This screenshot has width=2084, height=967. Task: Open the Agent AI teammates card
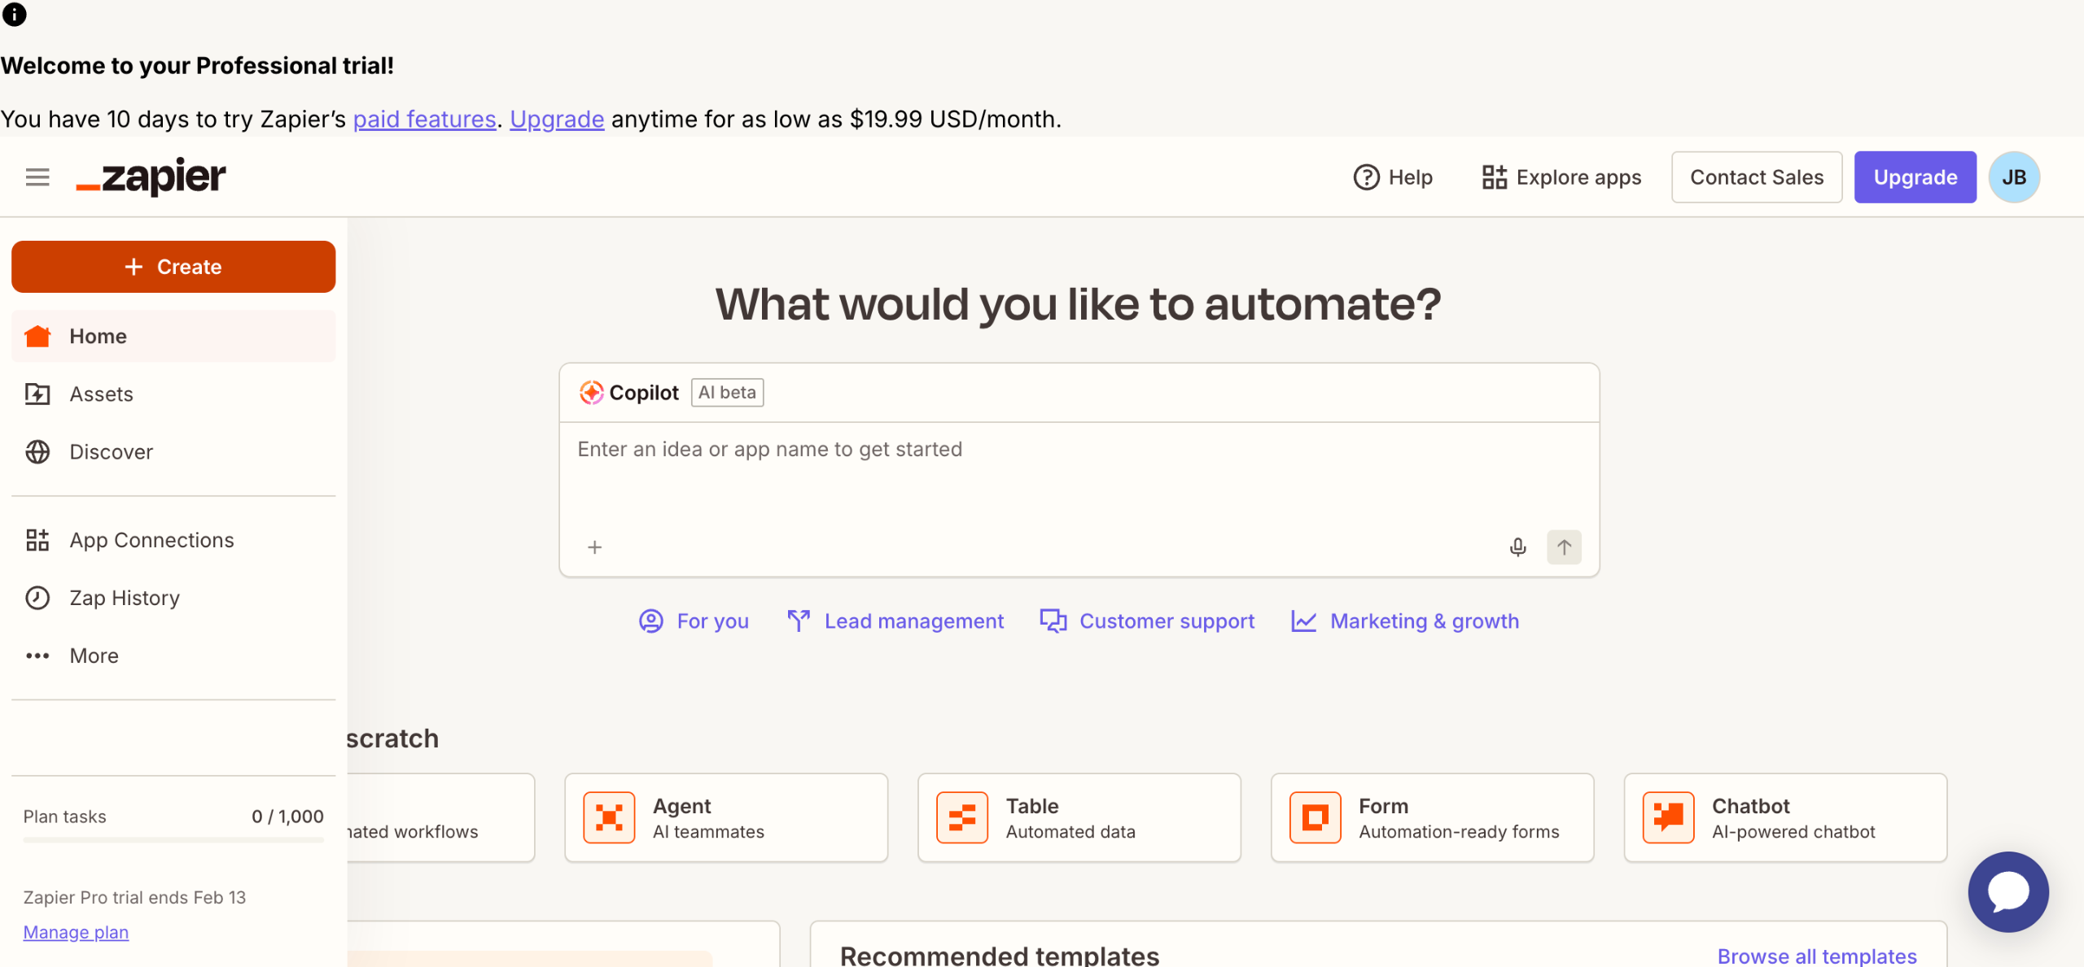725,817
